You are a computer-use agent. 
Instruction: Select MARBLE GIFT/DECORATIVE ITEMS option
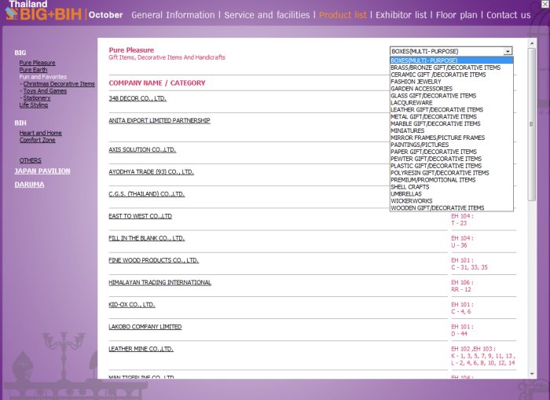point(452,124)
